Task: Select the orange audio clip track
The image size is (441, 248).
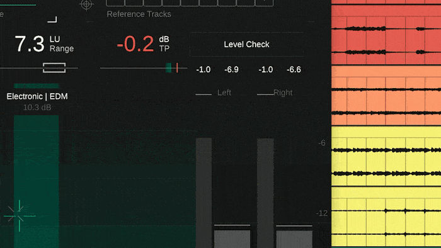Action: [386, 96]
